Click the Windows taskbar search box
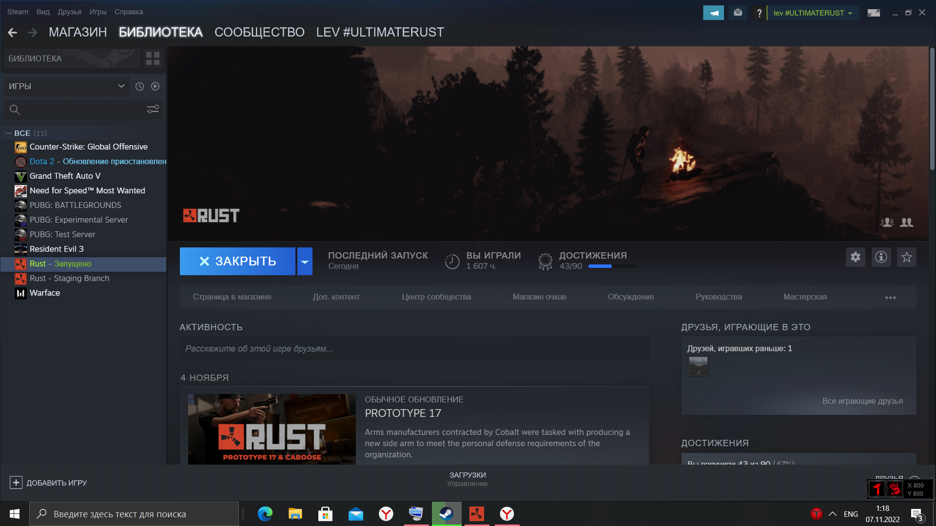 click(134, 514)
